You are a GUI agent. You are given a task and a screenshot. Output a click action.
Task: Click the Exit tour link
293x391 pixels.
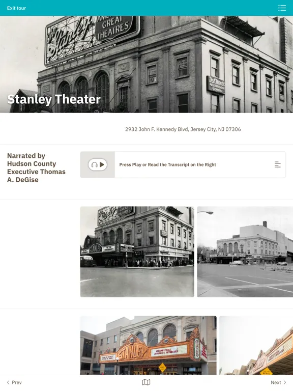coord(16,8)
